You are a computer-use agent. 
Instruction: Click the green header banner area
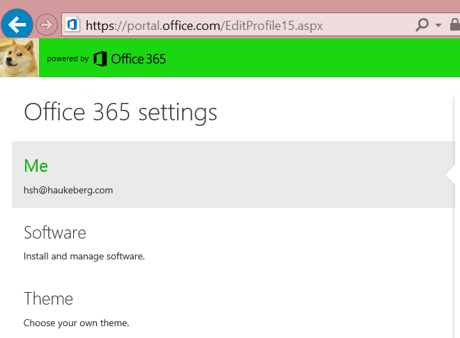click(314, 58)
